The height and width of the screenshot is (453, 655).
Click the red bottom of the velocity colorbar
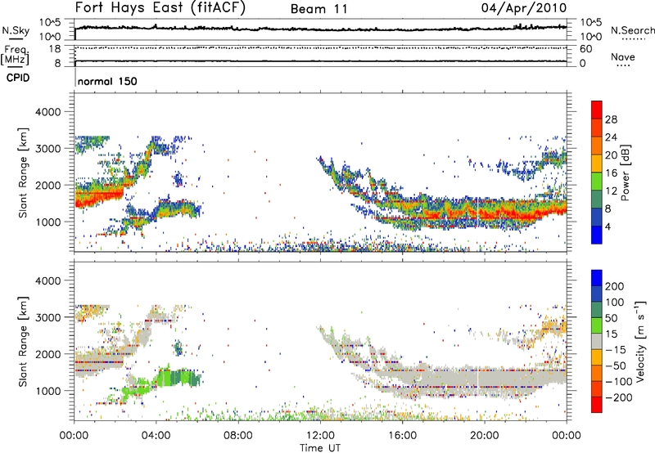coord(597,405)
